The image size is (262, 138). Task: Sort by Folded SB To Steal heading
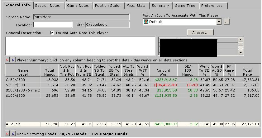99,70
